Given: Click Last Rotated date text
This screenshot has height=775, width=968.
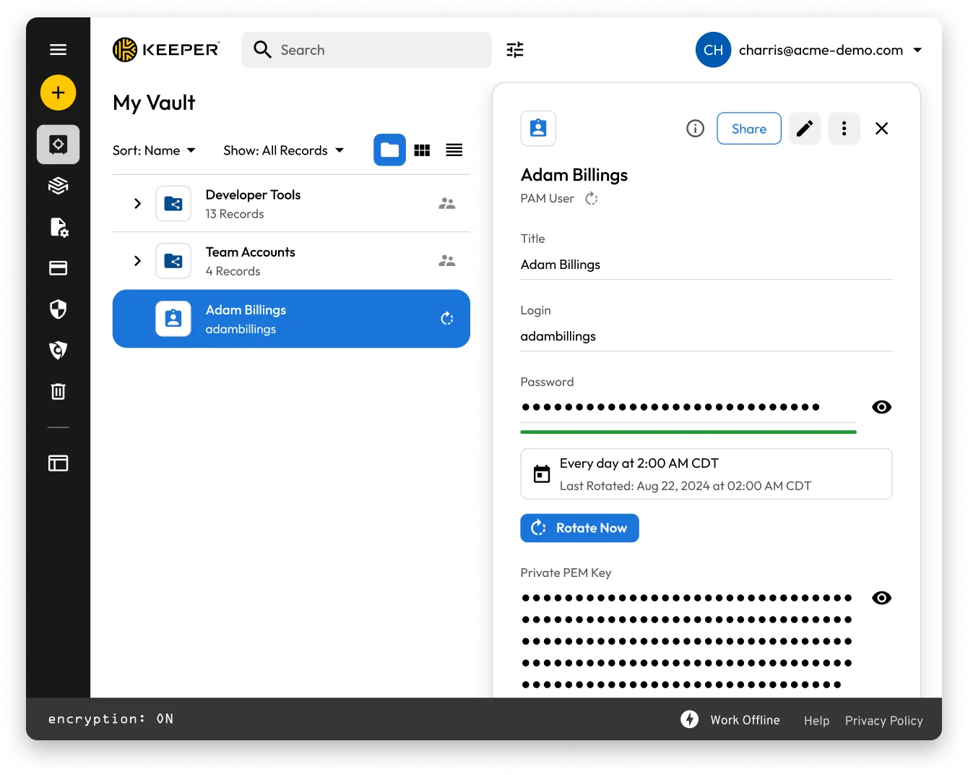Looking at the screenshot, I should pyautogui.click(x=686, y=486).
